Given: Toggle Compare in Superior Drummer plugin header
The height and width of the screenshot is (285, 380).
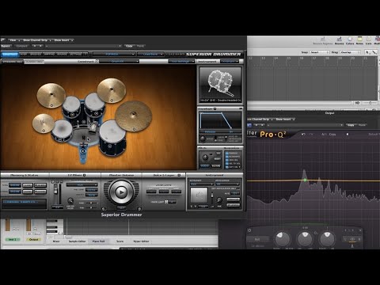Looking at the screenshot, I should pyautogui.click(x=21, y=46).
